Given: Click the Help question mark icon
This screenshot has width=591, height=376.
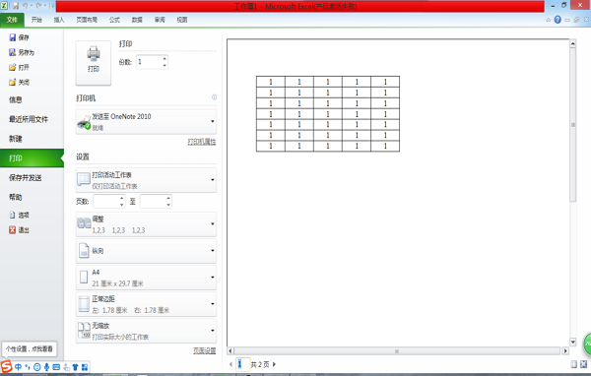Looking at the screenshot, I should [558, 20].
